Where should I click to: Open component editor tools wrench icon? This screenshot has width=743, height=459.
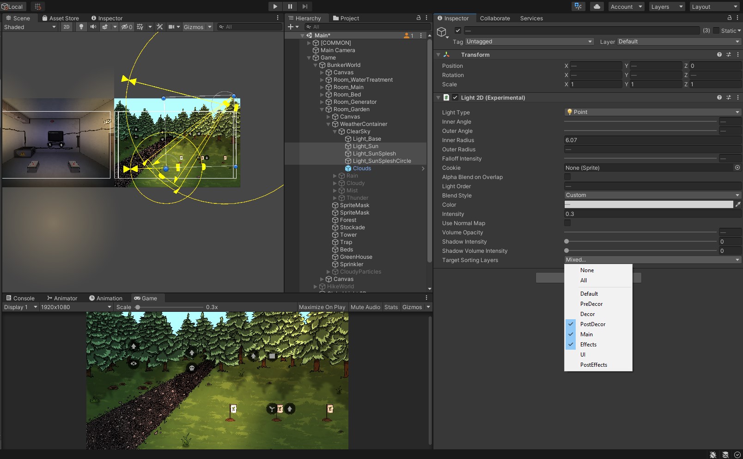click(160, 27)
